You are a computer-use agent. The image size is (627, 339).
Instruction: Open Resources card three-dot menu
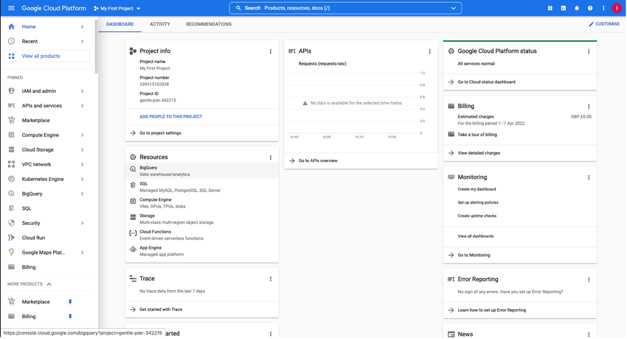[x=271, y=158]
